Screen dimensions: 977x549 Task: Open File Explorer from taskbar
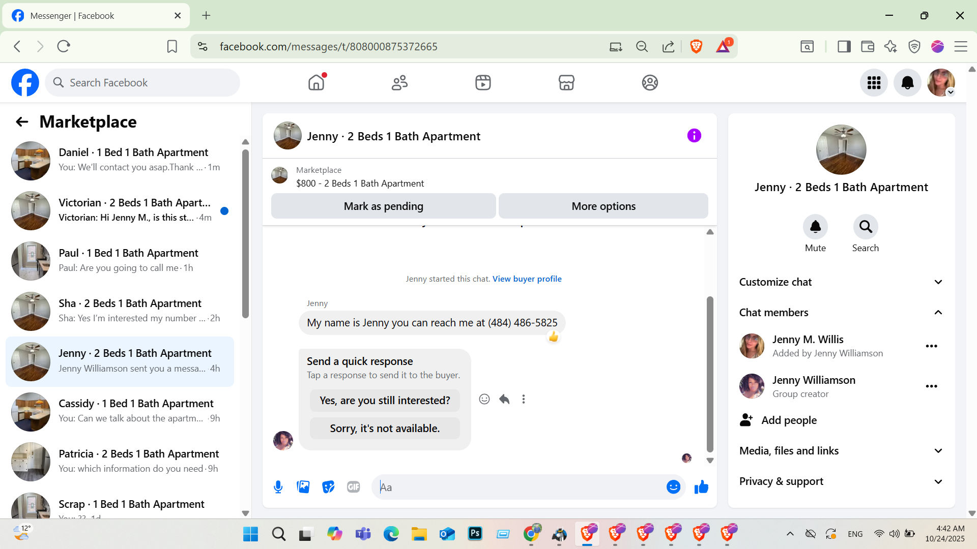coord(419,534)
